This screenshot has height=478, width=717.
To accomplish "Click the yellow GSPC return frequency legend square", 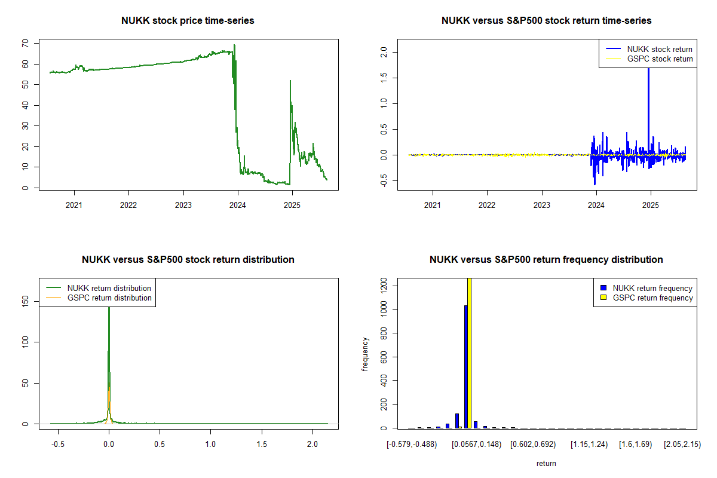I will (602, 298).
